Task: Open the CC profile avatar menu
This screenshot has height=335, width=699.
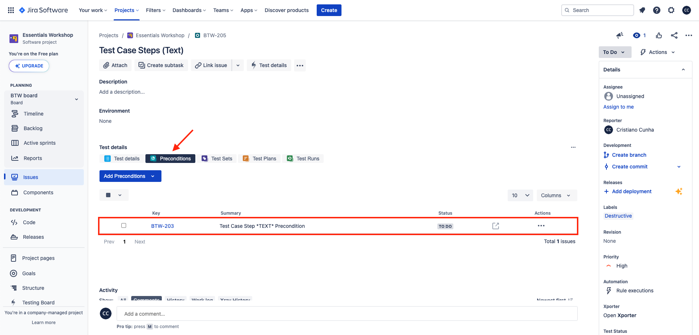Action: [x=687, y=10]
